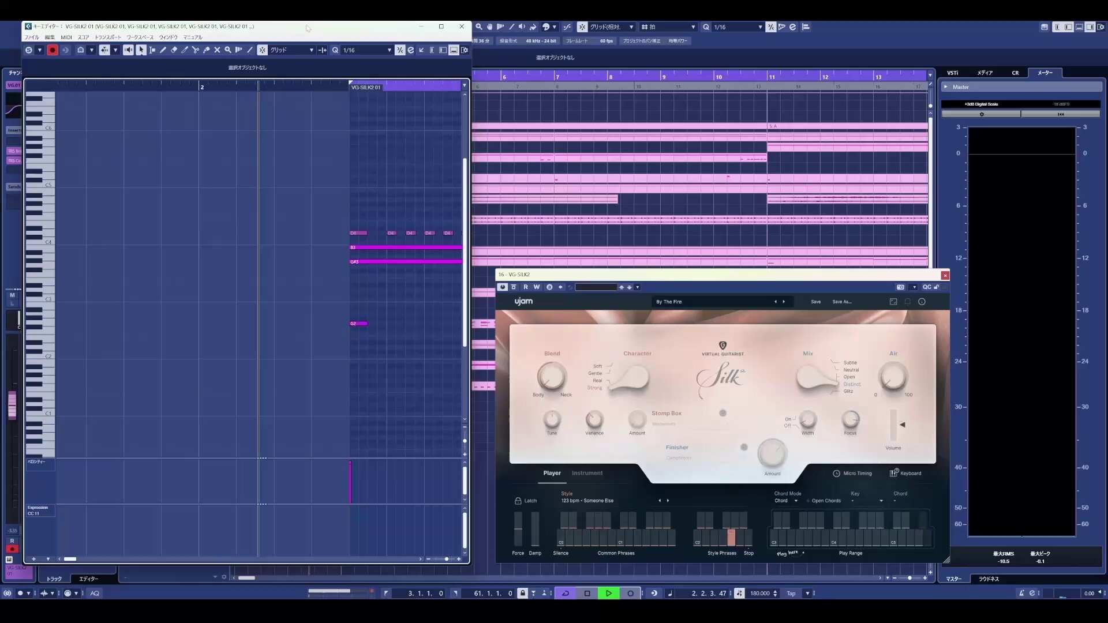Open the トランスポート menu
The height and width of the screenshot is (623, 1108).
point(108,37)
